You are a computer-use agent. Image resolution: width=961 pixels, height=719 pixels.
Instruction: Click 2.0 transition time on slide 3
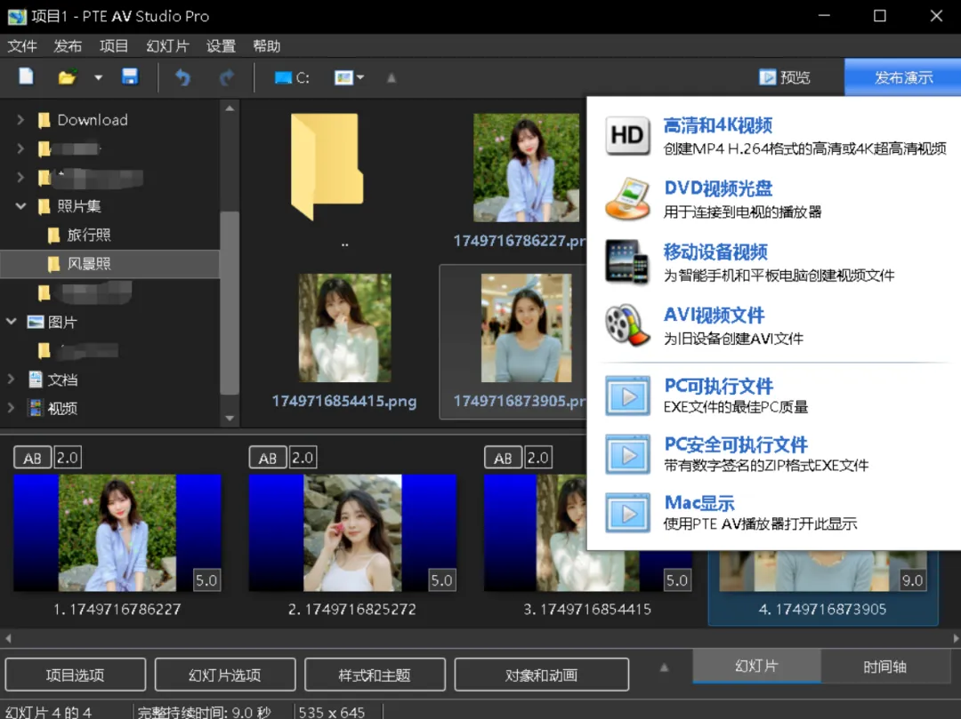click(x=538, y=458)
